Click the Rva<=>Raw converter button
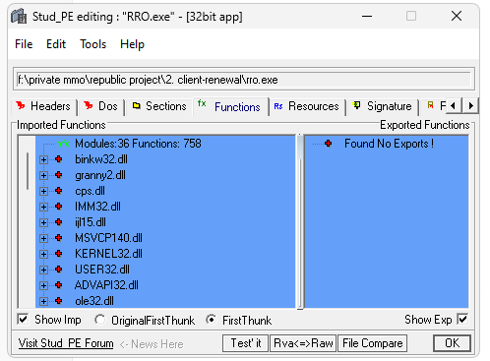The width and height of the screenshot is (490, 361). (303, 343)
